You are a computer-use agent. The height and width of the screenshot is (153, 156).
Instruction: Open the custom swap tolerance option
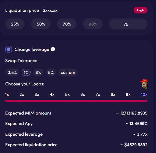68,72
